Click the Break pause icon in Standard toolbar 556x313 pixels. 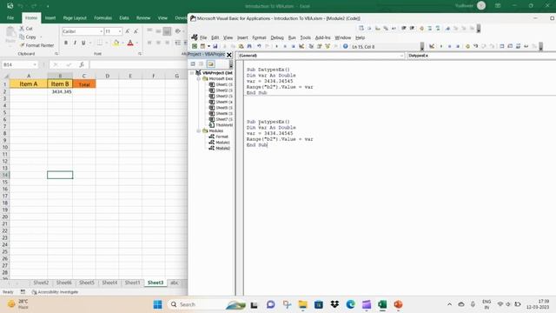(285, 46)
